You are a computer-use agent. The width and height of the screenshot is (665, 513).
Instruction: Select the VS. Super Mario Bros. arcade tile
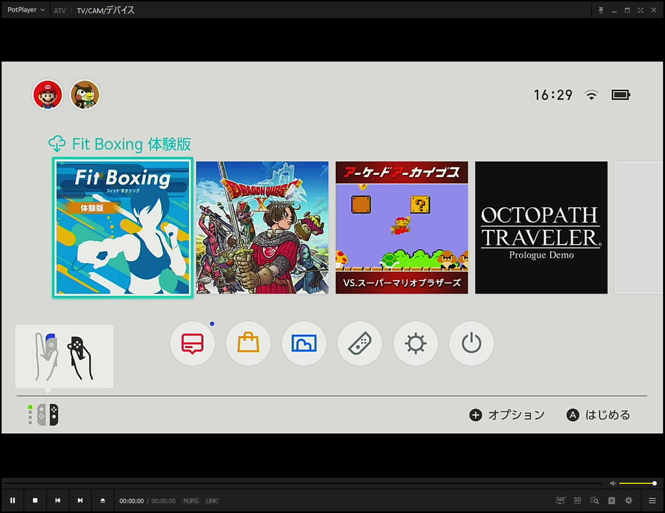pos(401,228)
